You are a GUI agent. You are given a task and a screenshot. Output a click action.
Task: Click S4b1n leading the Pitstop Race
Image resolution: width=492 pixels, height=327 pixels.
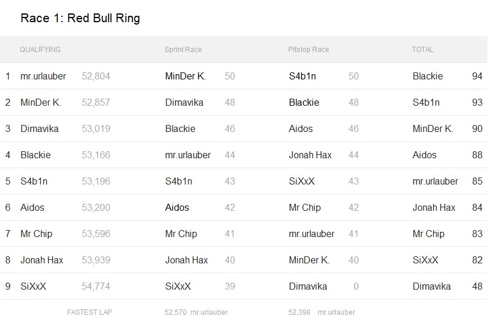pos(302,76)
